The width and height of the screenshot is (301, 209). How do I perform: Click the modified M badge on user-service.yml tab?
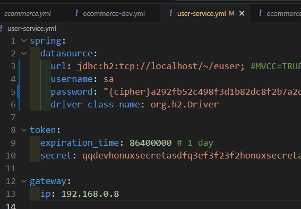231,13
